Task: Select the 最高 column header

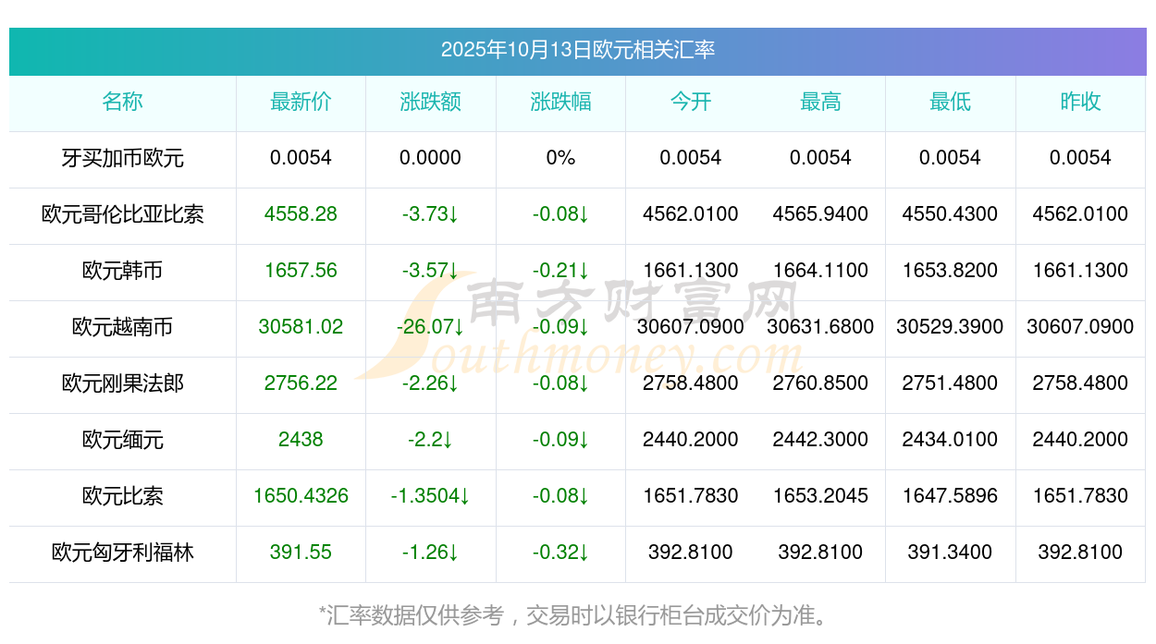Action: click(x=820, y=102)
